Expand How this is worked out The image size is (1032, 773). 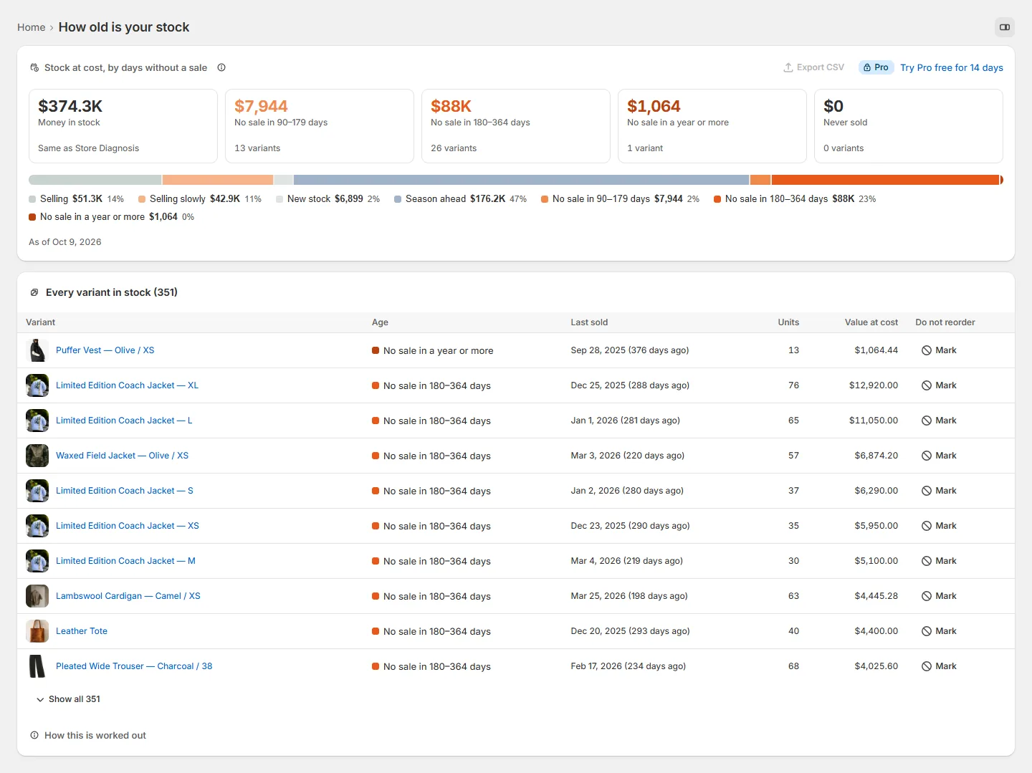click(88, 735)
